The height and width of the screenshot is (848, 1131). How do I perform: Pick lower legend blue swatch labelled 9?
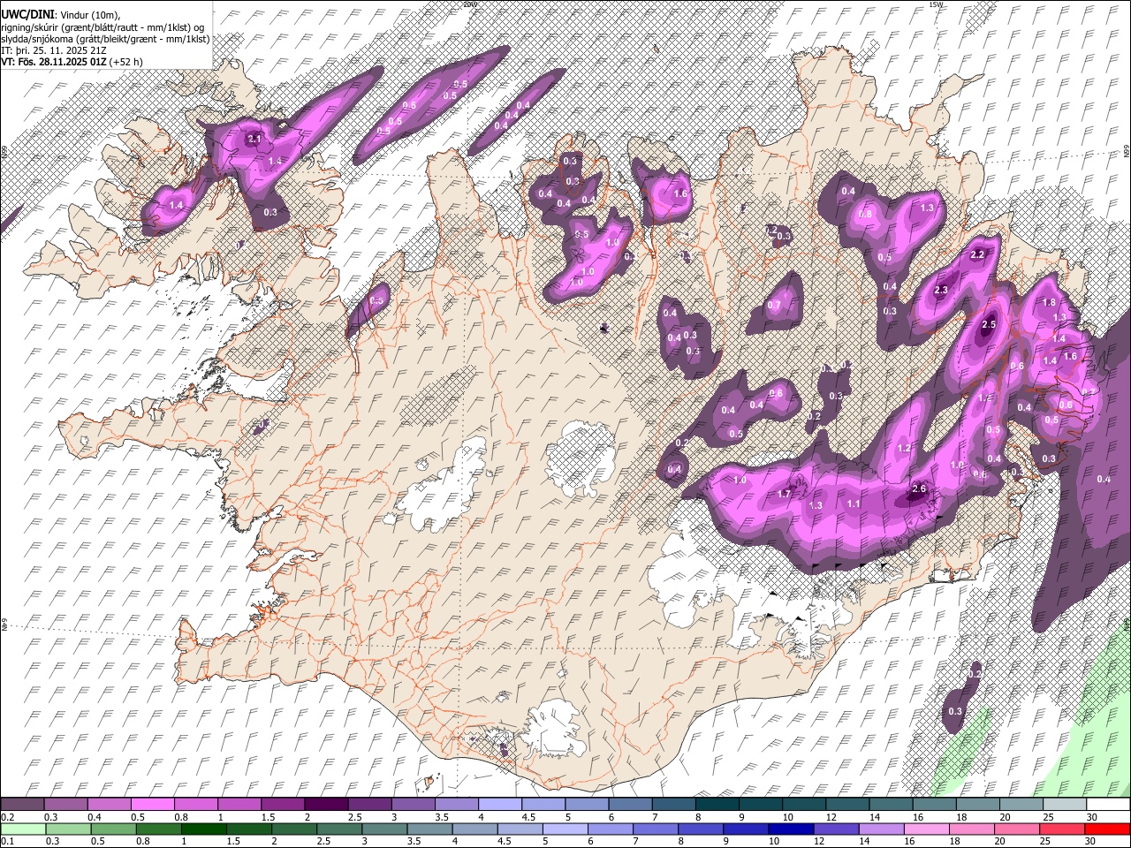[746, 829]
